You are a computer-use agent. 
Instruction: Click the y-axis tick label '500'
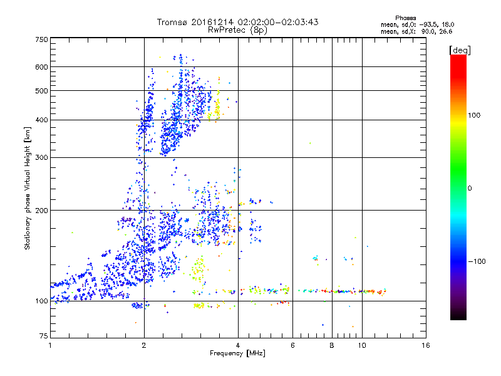tap(42, 91)
